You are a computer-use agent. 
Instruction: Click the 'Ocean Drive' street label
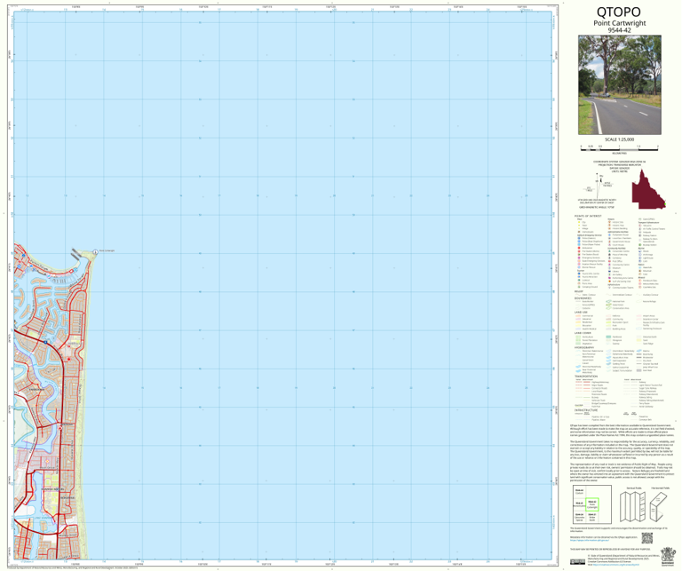pos(81,393)
